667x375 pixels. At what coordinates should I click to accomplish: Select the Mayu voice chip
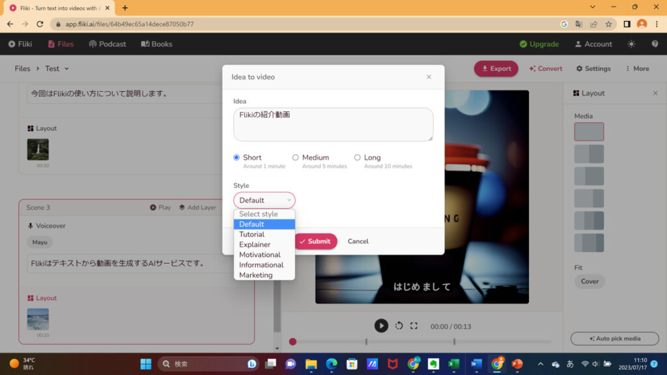click(x=40, y=242)
